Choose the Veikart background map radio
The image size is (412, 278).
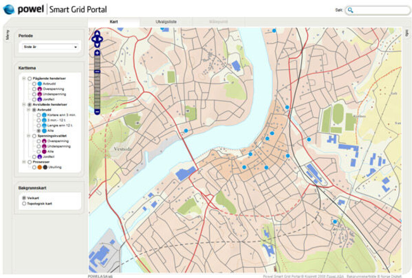24,198
